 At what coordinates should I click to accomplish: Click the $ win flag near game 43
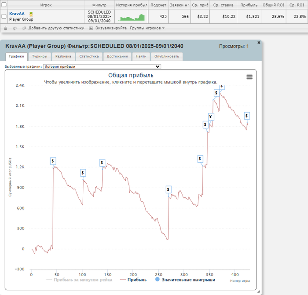53,161
